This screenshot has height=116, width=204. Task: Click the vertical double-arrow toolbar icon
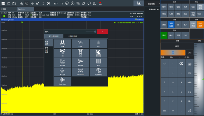point(43,3)
